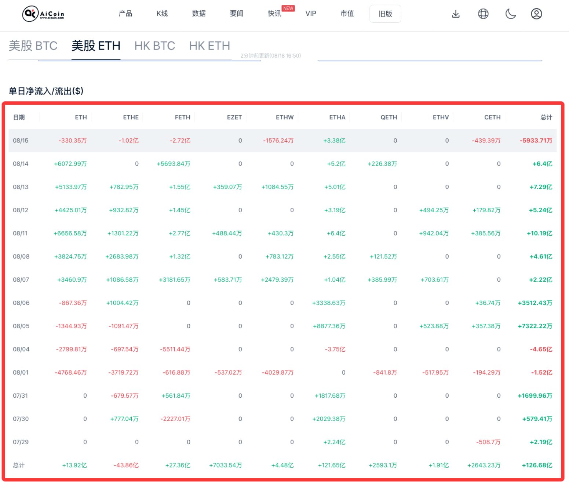This screenshot has width=569, height=492.
Task: Open the download icon in header
Action: tap(456, 14)
